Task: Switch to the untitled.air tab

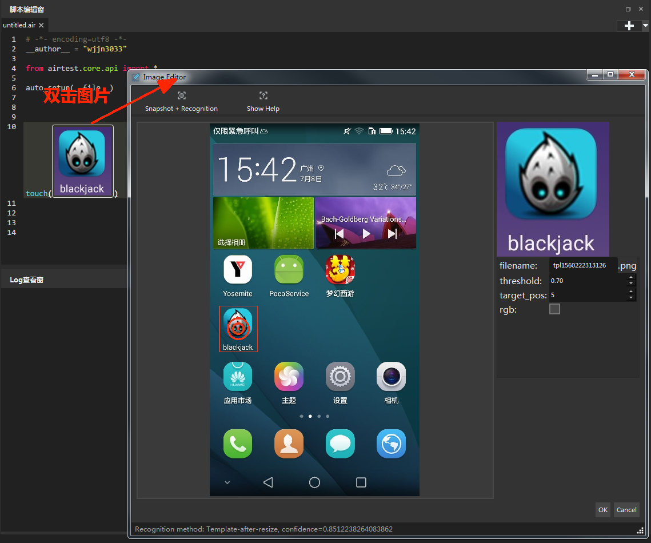Action: pos(19,25)
